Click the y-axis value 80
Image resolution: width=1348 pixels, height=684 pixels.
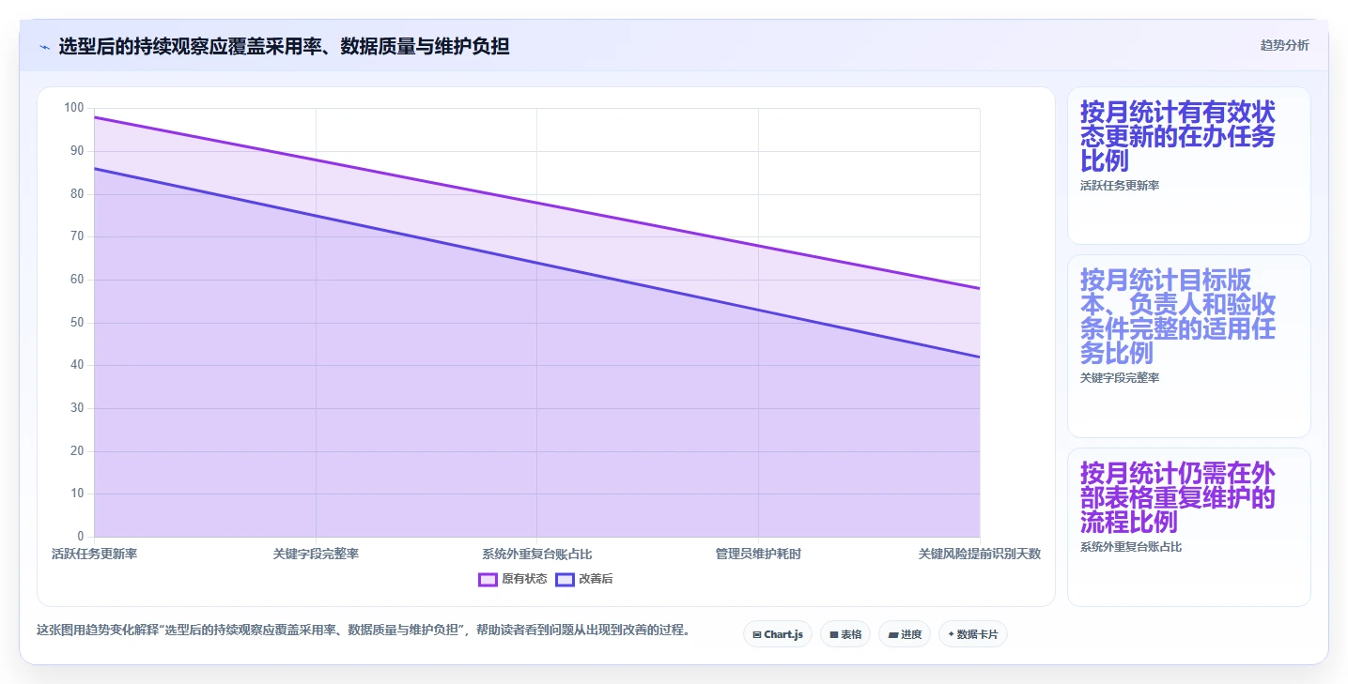point(77,193)
